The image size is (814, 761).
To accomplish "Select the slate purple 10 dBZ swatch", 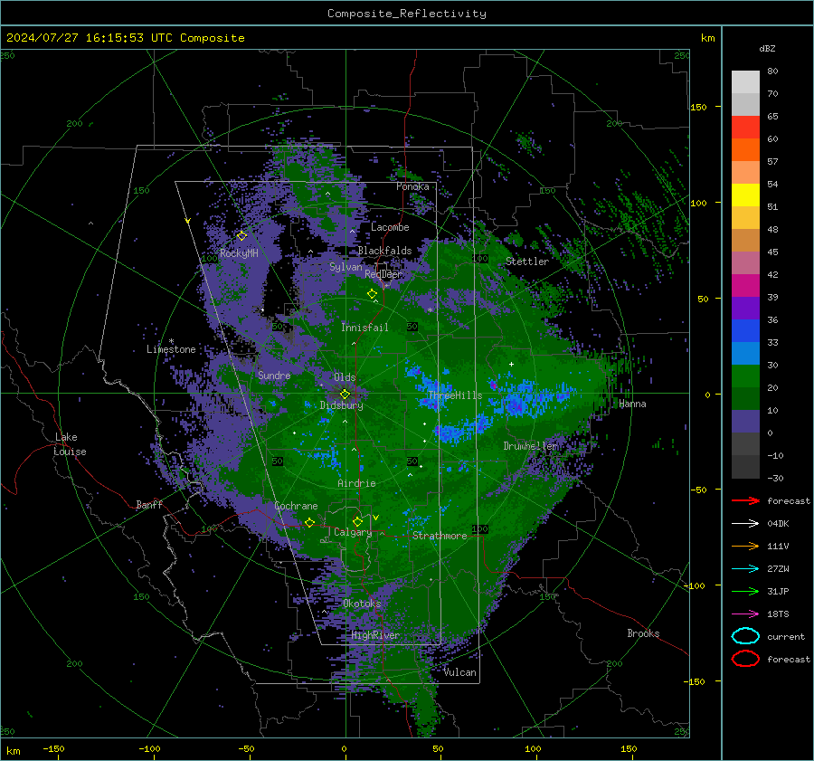I will [x=745, y=421].
